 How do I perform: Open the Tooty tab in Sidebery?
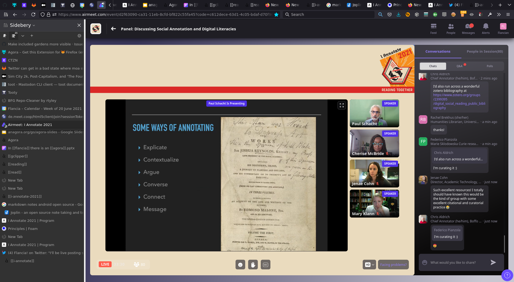(x=42, y=92)
